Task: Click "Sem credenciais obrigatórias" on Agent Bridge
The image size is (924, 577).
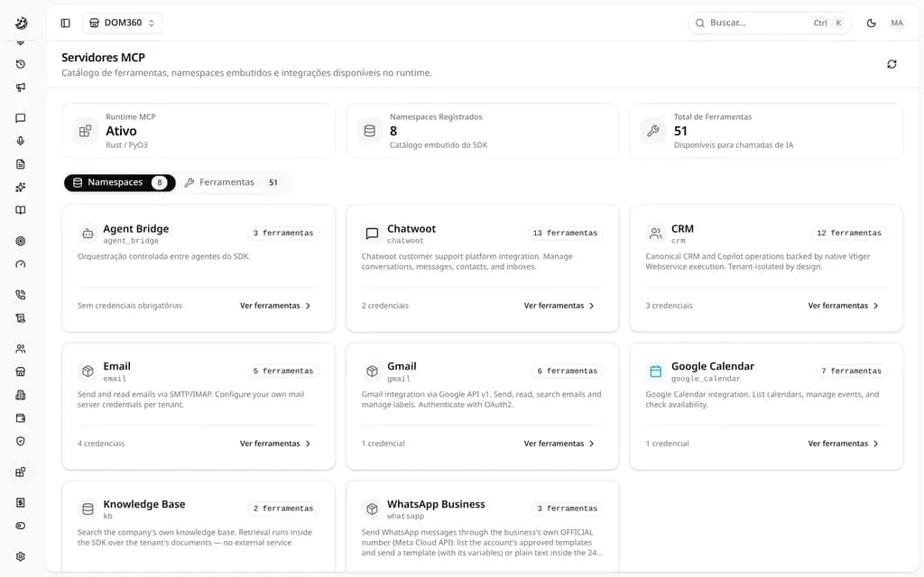Action: (x=130, y=306)
